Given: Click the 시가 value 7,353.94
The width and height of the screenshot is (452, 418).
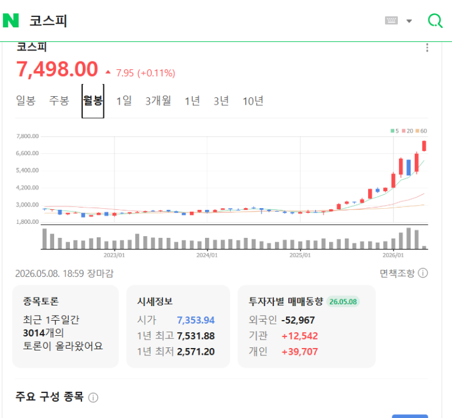Looking at the screenshot, I should [x=196, y=320].
